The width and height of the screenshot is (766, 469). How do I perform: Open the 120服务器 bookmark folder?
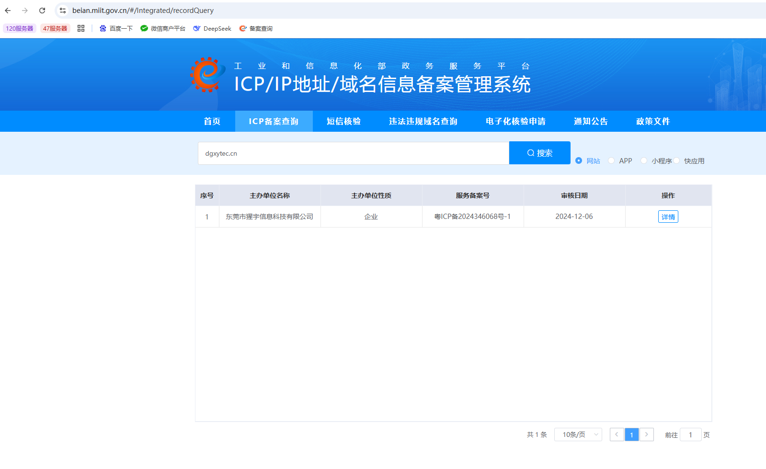(20, 29)
